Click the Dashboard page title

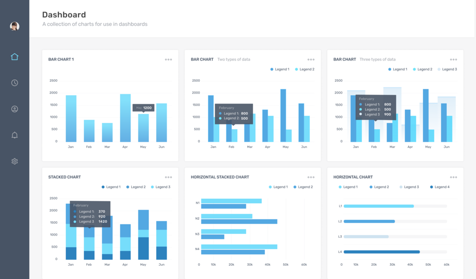[64, 15]
